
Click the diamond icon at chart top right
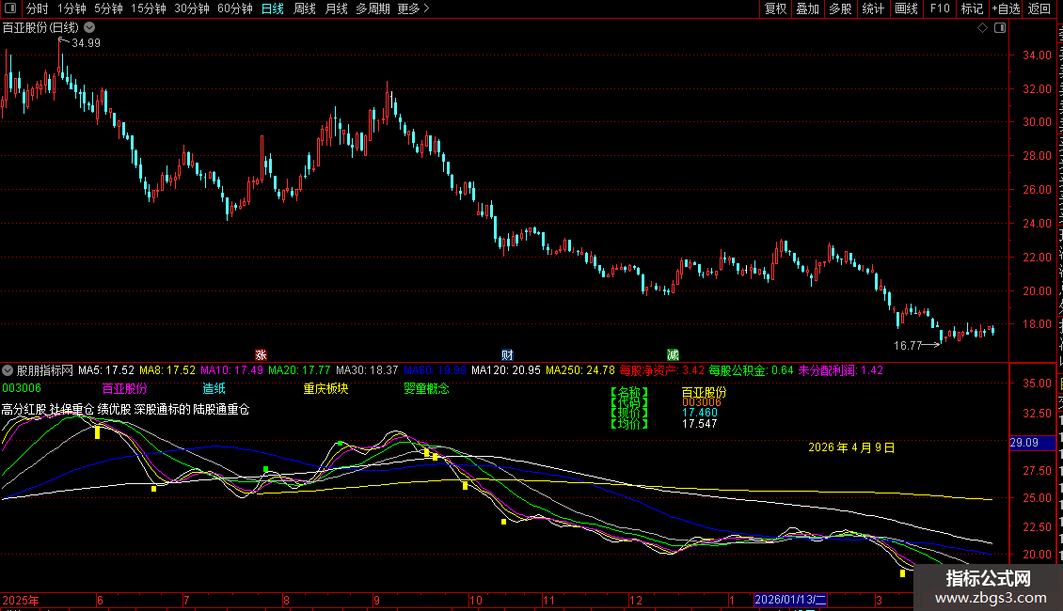pos(982,28)
